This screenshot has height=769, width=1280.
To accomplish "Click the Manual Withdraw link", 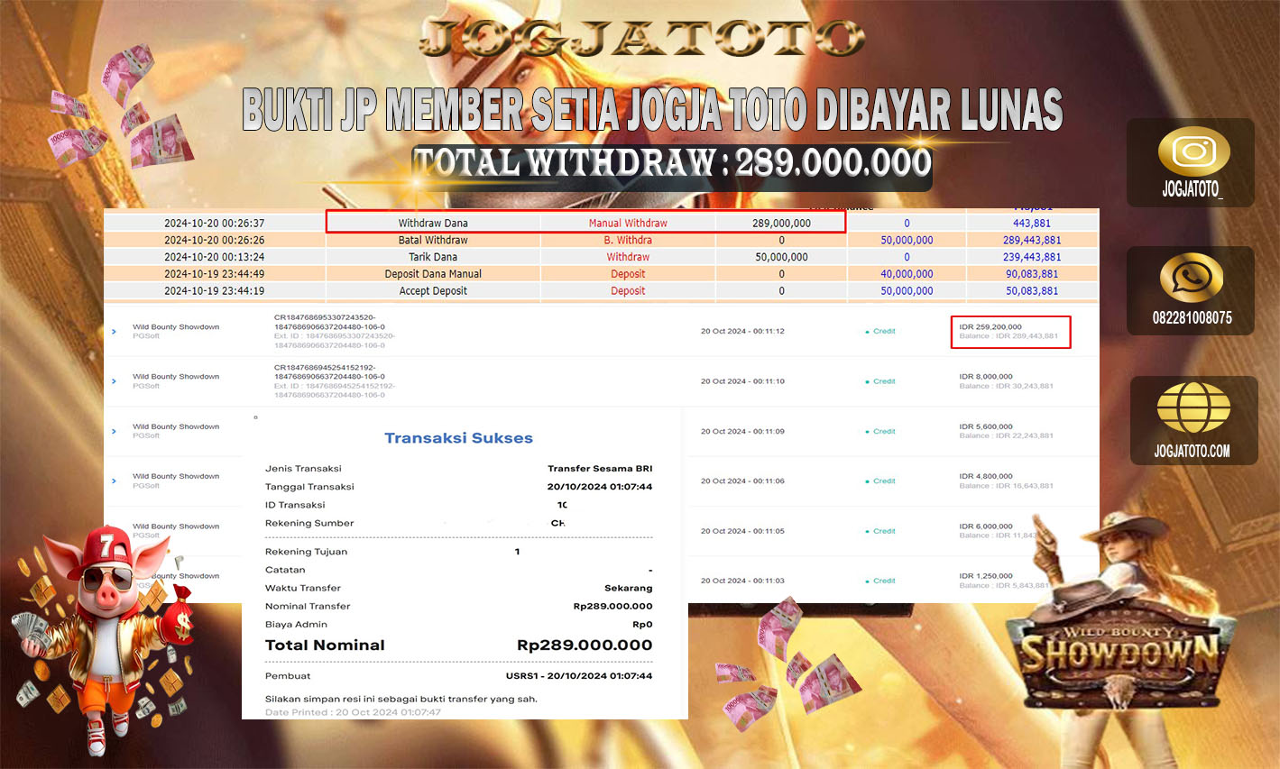I will pyautogui.click(x=628, y=223).
